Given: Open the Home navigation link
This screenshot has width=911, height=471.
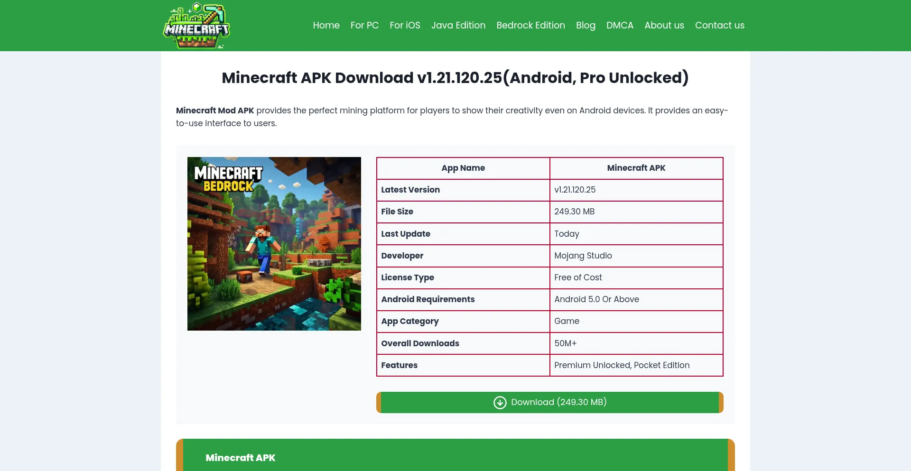Looking at the screenshot, I should pos(326,26).
